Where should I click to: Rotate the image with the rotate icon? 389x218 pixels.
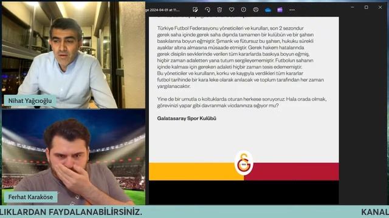(x=207, y=10)
